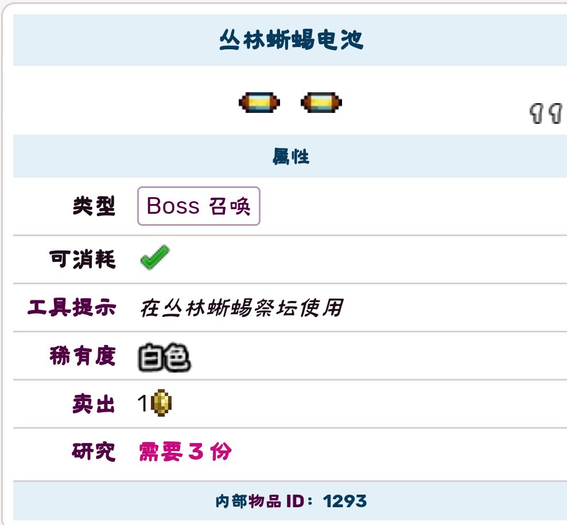Click the 内部物品 ID label text

click(x=249, y=502)
